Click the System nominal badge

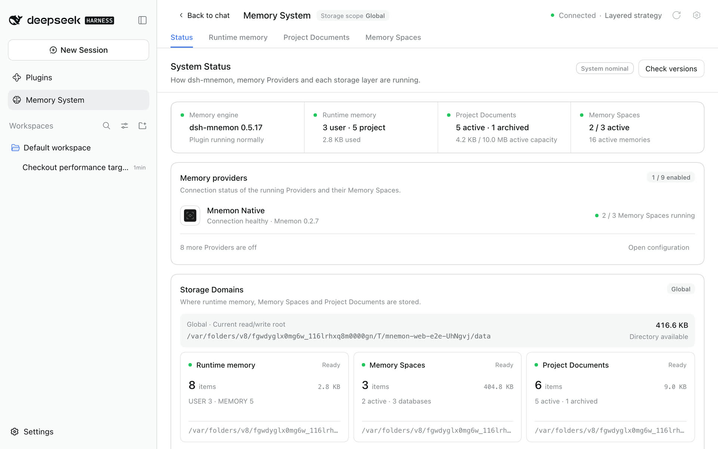(x=605, y=68)
